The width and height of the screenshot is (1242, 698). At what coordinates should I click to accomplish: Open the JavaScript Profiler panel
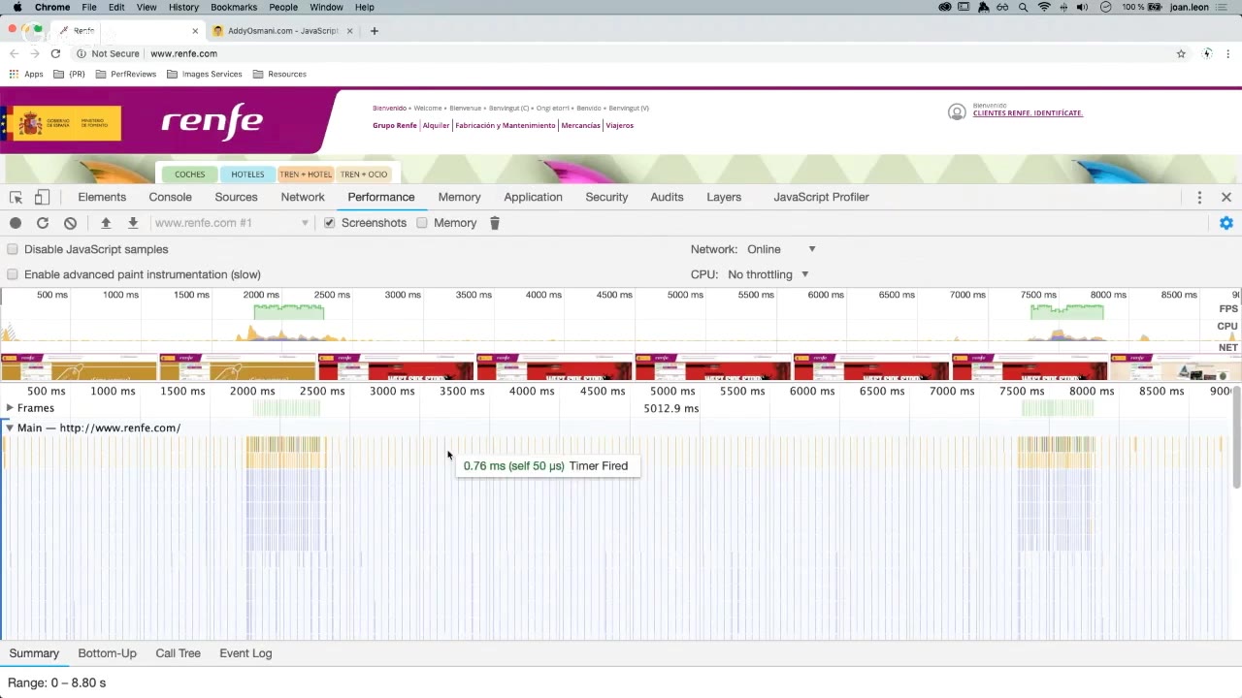pyautogui.click(x=821, y=197)
